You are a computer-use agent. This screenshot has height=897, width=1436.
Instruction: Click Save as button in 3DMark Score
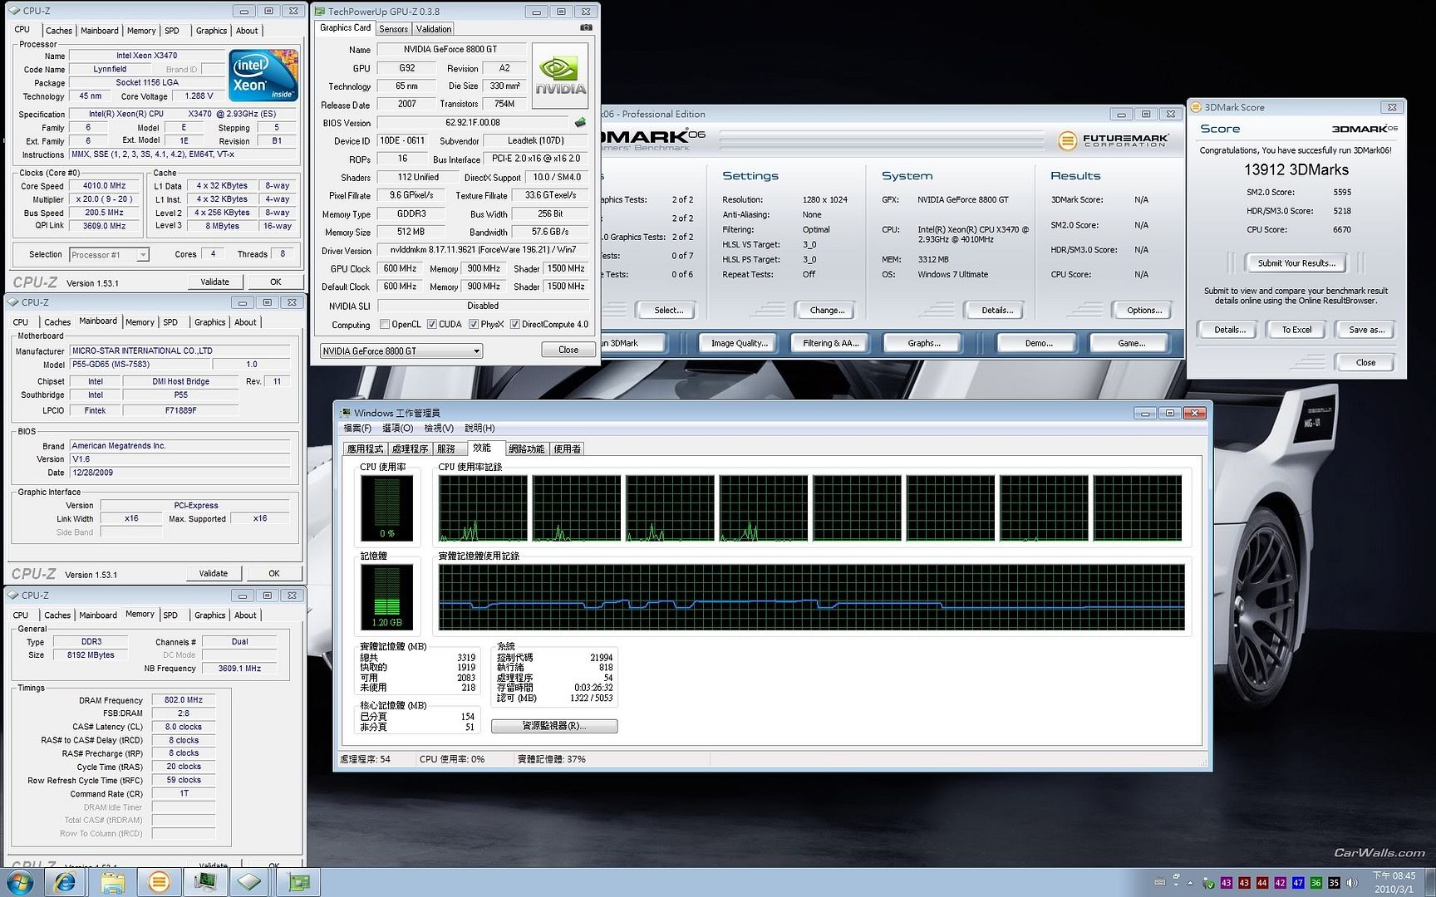click(1366, 330)
